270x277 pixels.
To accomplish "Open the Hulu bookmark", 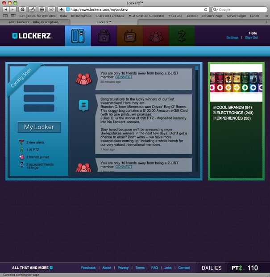I will 63,16.
